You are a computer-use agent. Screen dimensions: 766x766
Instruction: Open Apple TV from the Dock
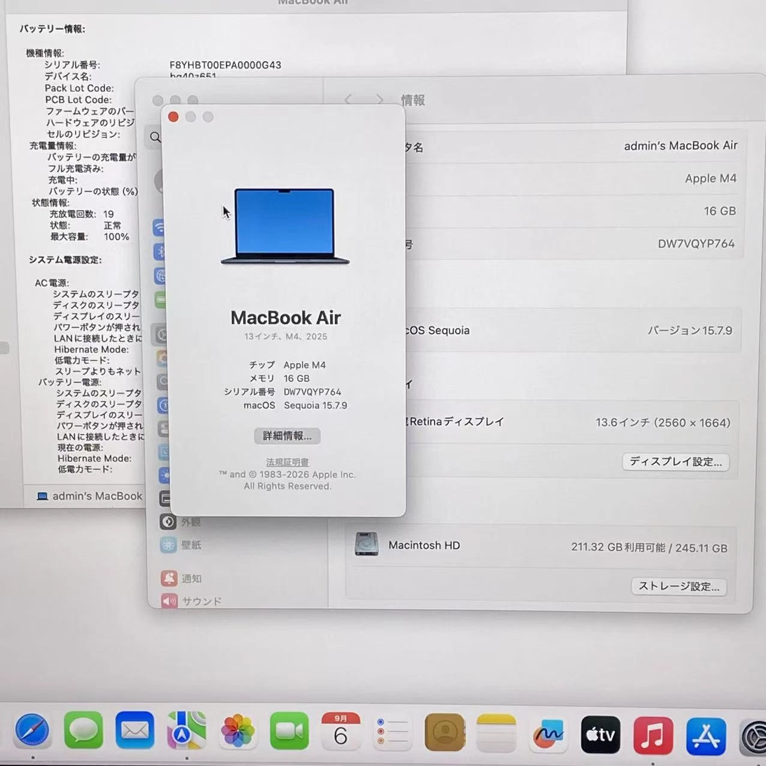[600, 735]
